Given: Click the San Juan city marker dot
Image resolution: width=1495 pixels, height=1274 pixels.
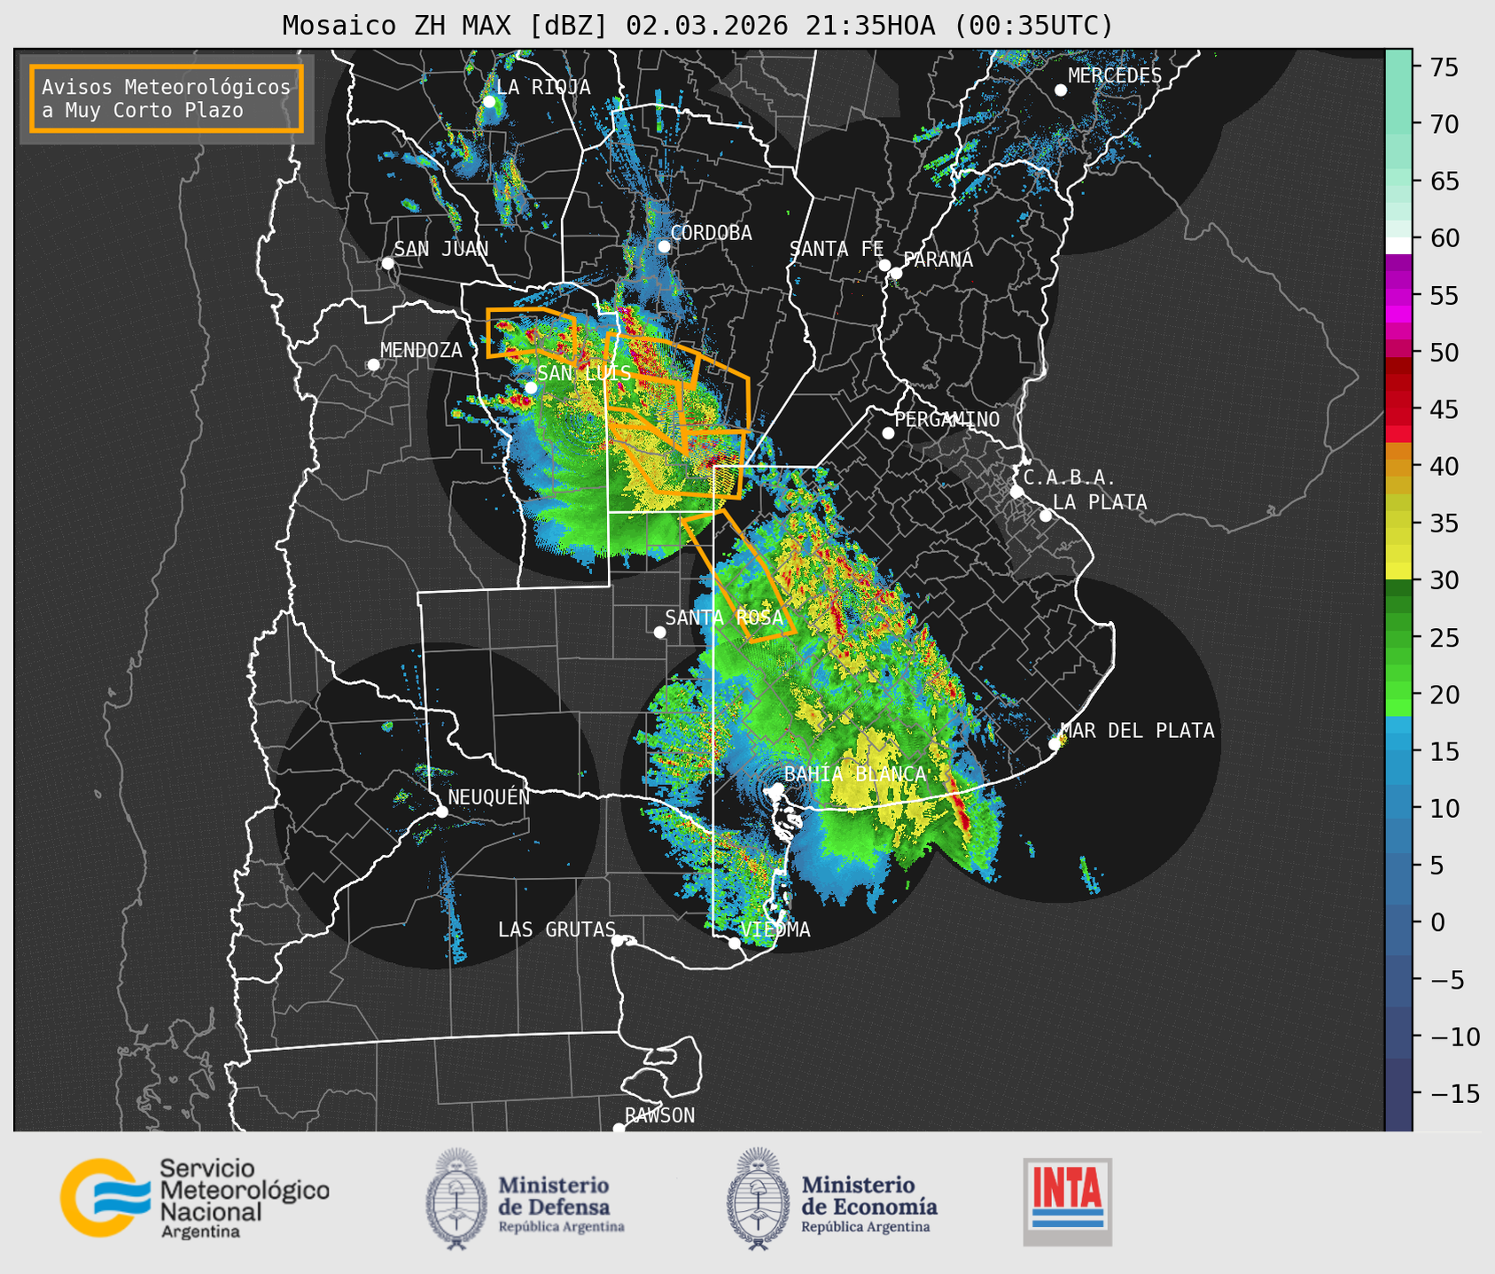Looking at the screenshot, I should tap(387, 263).
